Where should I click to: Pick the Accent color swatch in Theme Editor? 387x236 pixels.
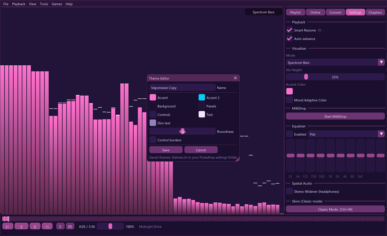(x=153, y=97)
